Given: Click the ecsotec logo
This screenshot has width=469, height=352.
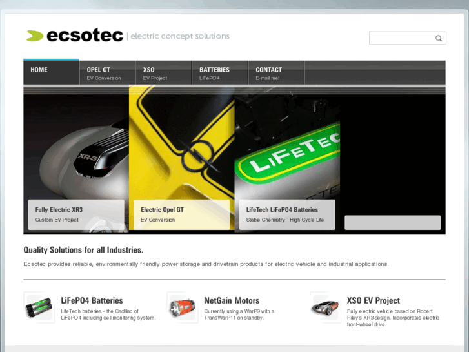Looking at the screenshot, I should pos(75,36).
